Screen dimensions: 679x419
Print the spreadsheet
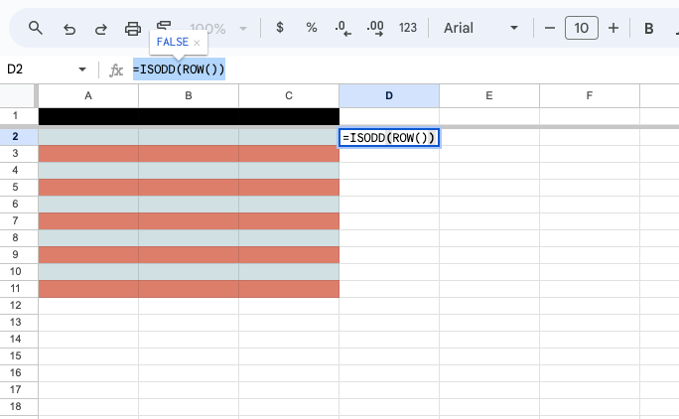[x=133, y=29]
